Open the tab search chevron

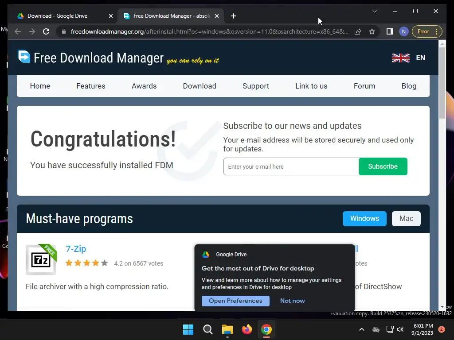[375, 11]
